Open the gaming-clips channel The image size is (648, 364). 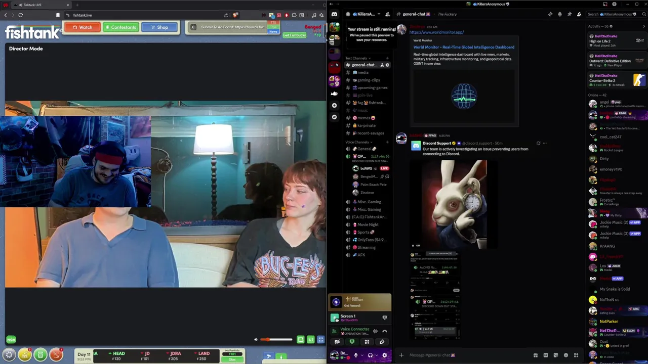pos(367,80)
